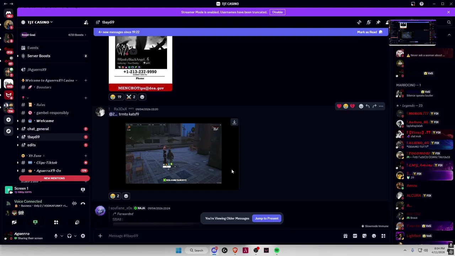Screen dimensions: 455x256
Task: Forward the Ra3DxX message
Action: [x=374, y=106]
